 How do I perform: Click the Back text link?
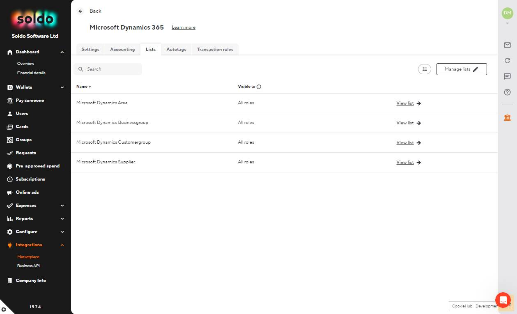95,11
